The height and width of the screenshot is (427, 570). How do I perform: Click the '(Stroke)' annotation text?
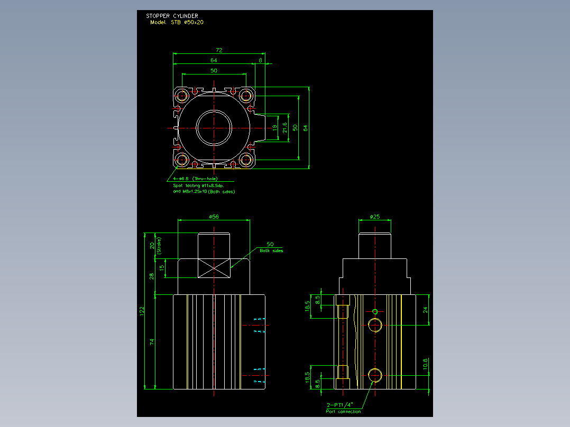click(159, 246)
